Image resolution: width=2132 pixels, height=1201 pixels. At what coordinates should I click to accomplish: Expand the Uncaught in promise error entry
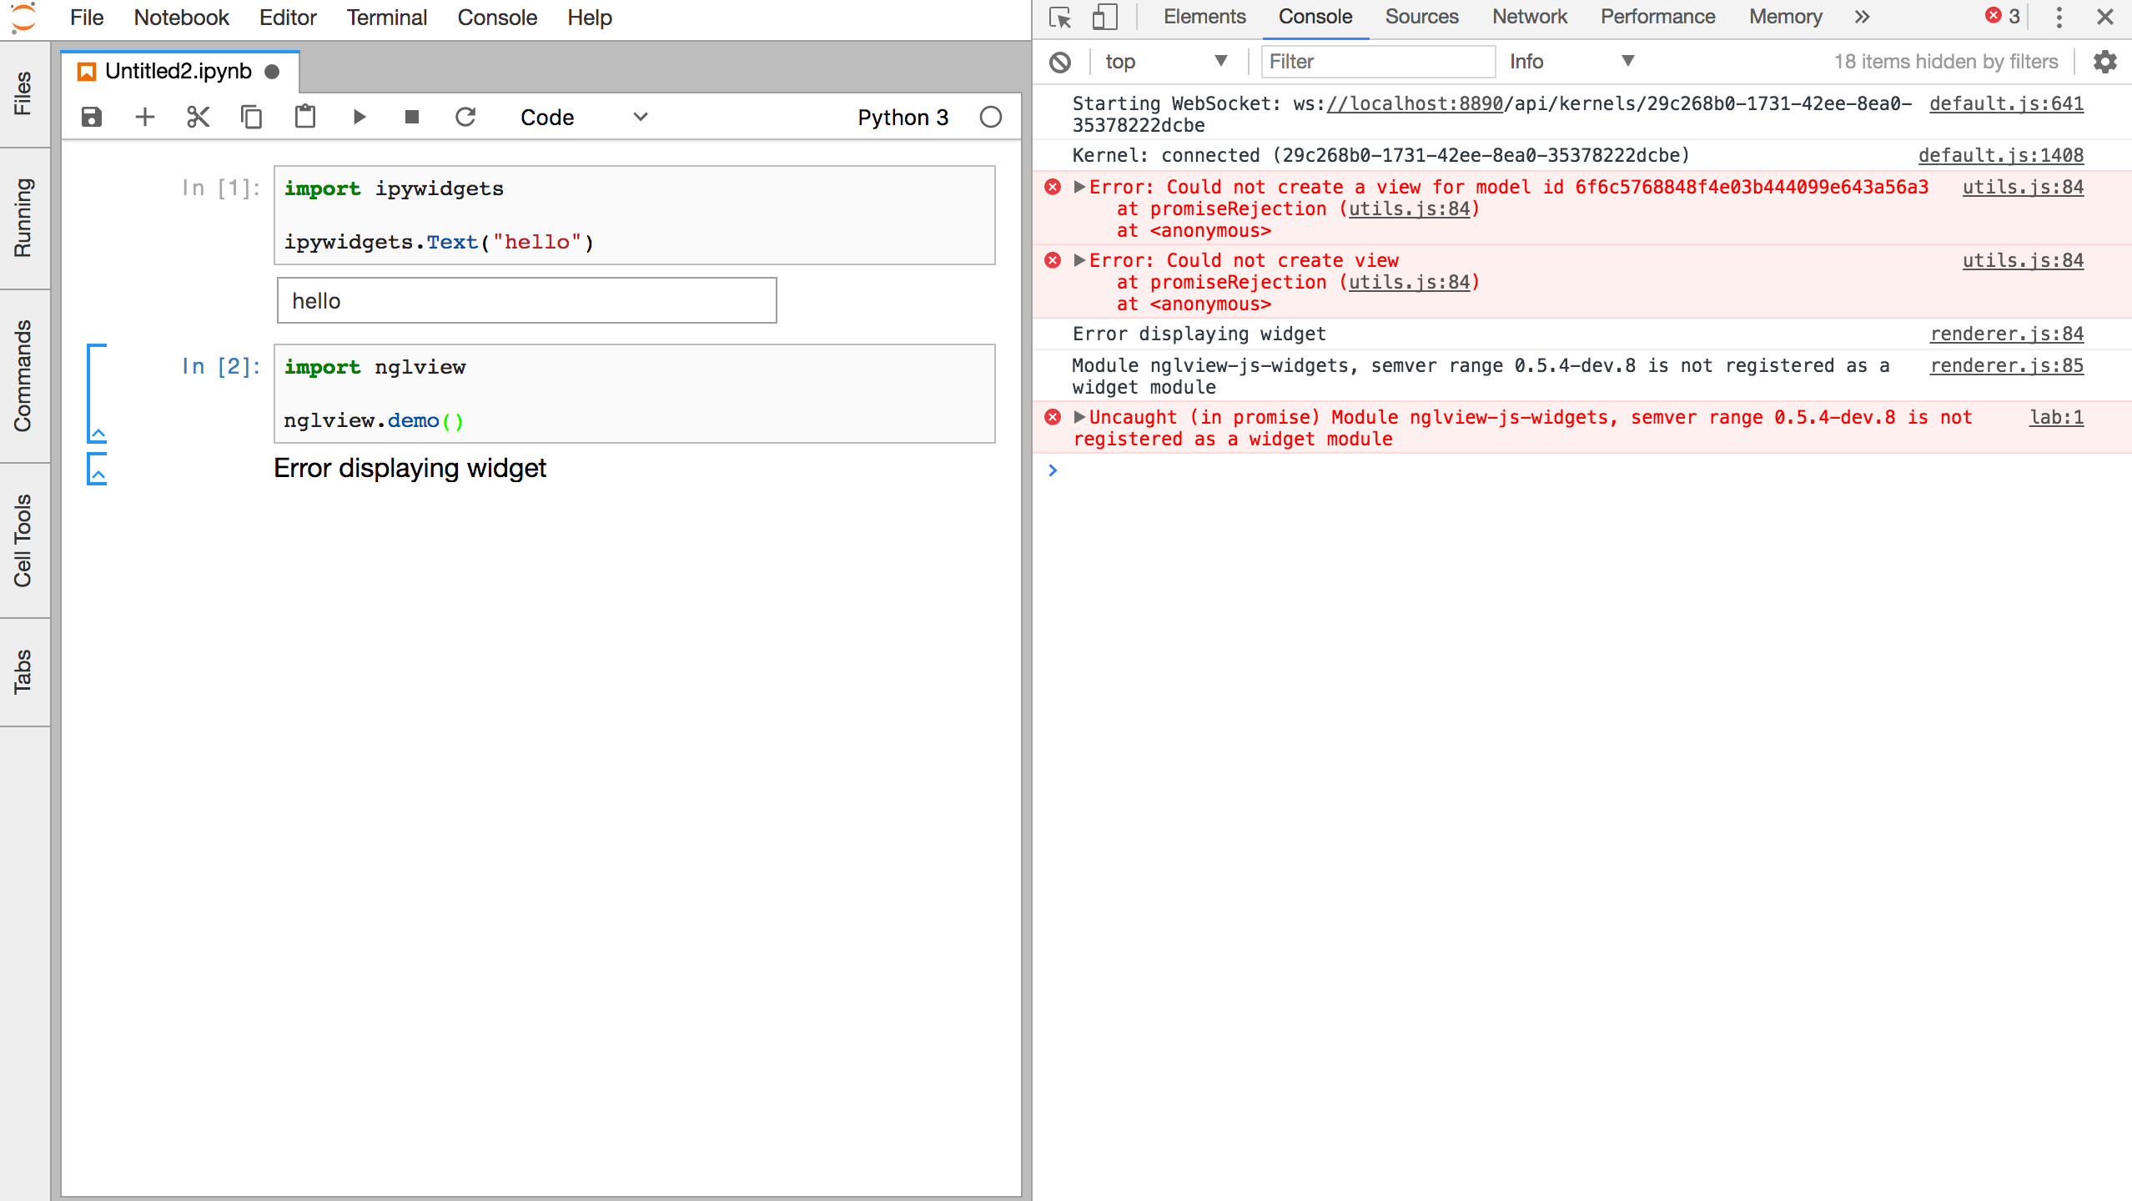pyautogui.click(x=1079, y=417)
